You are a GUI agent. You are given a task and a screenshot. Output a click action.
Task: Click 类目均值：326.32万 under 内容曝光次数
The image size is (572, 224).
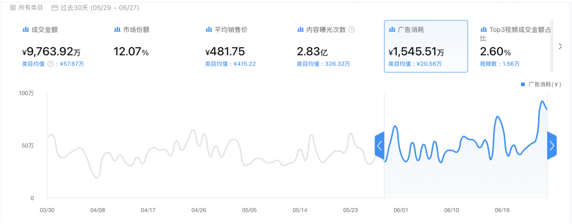[323, 64]
